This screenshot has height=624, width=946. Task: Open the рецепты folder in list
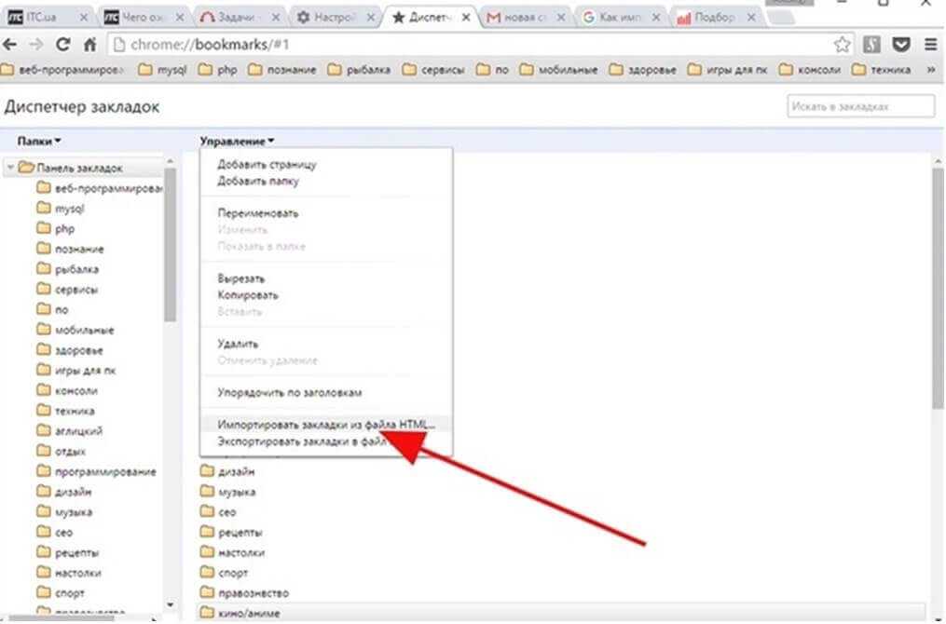click(x=231, y=533)
